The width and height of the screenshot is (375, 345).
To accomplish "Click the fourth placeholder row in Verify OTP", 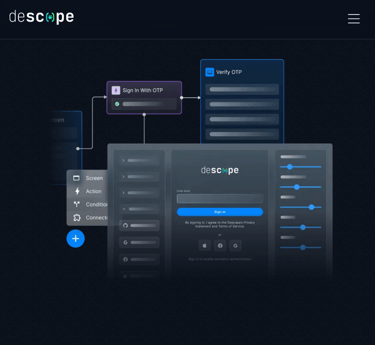I will tap(242, 134).
